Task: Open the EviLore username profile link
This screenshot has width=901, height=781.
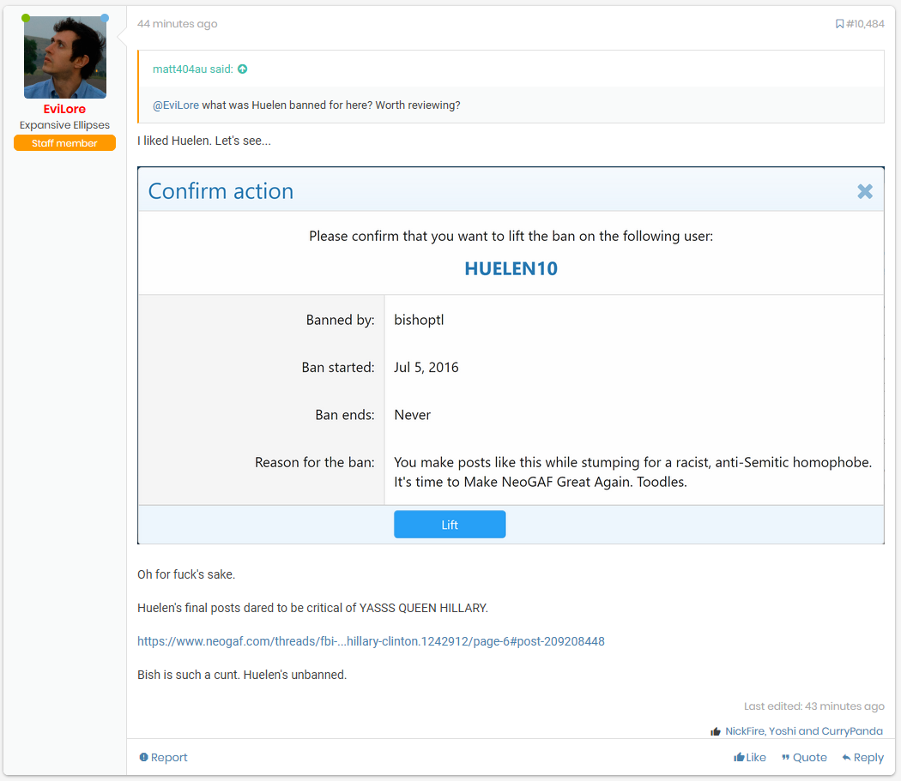Action: click(64, 109)
